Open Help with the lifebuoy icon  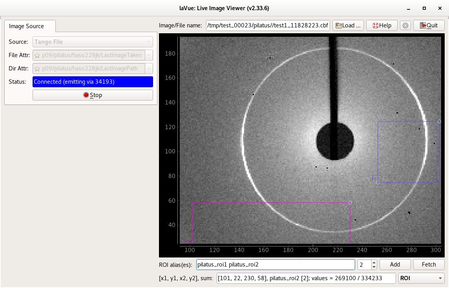click(x=381, y=25)
